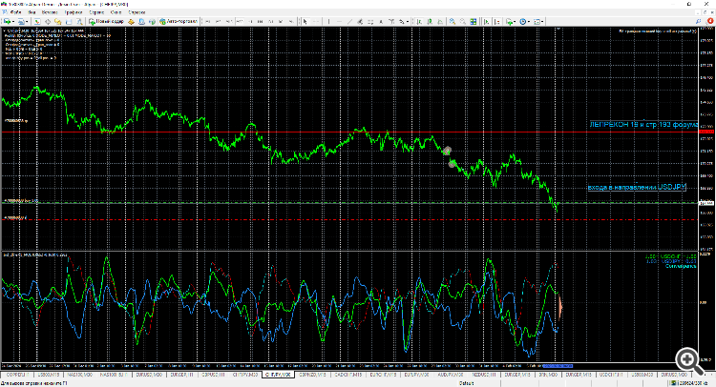The image size is (716, 387).
Task: Open a new chart window
Action: 7,21
